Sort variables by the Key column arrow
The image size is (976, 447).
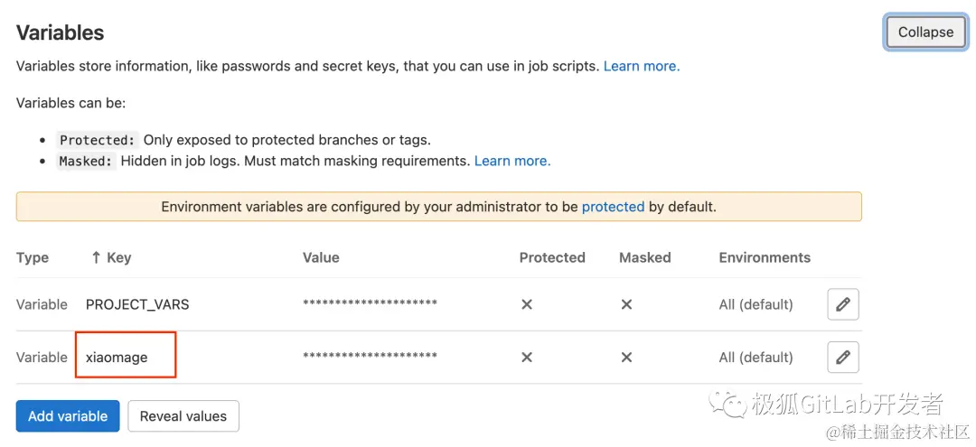97,257
